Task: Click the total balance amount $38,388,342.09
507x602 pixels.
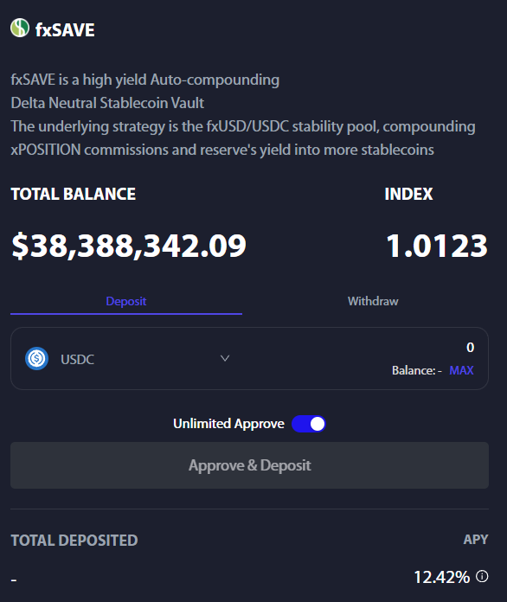Action: 129,246
